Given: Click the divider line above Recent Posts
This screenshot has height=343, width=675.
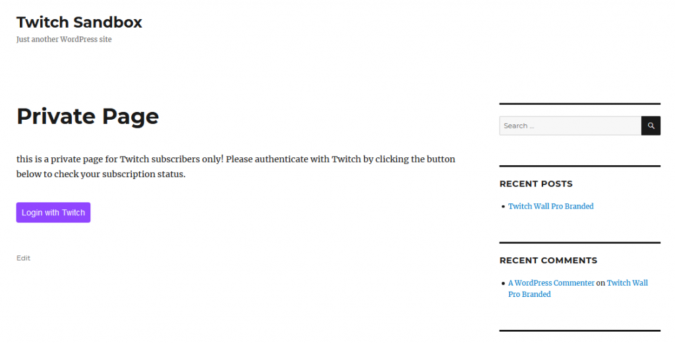Looking at the screenshot, I should point(580,166).
